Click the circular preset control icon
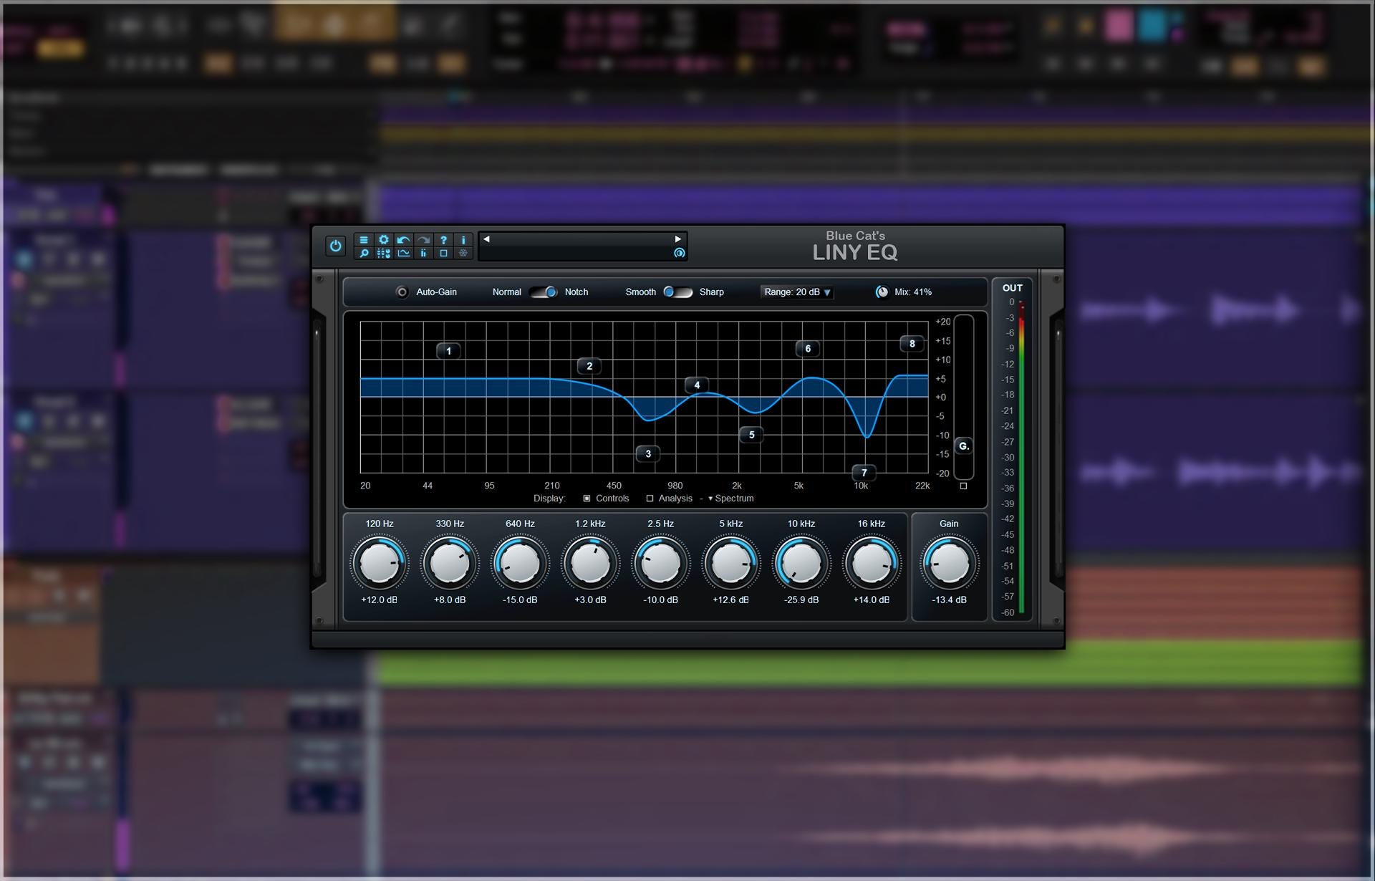Screen dimensions: 1375x881 click(x=679, y=253)
